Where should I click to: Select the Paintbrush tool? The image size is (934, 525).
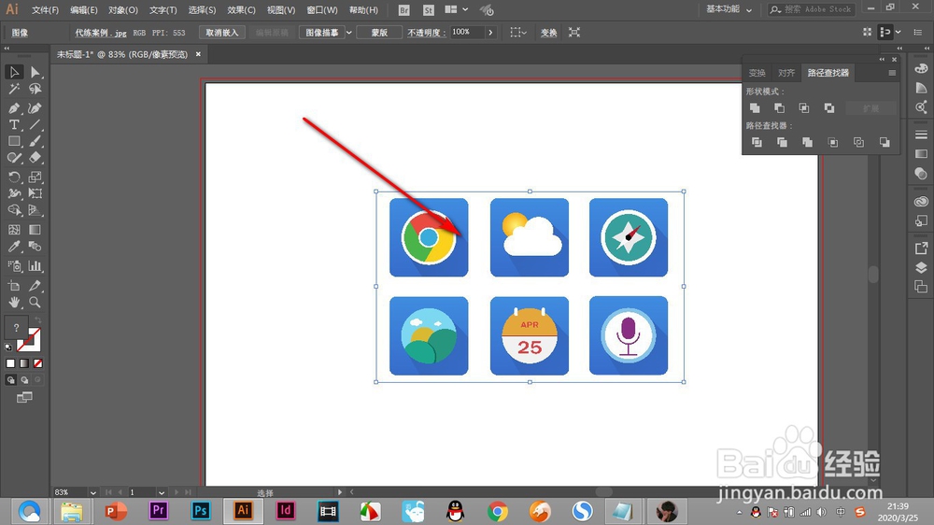35,141
